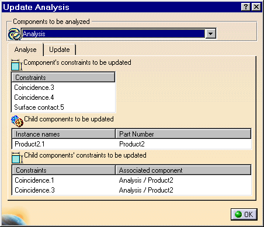Click the constraint icon next to Component's constraints to be updated
264x227 pixels.
pos(17,65)
